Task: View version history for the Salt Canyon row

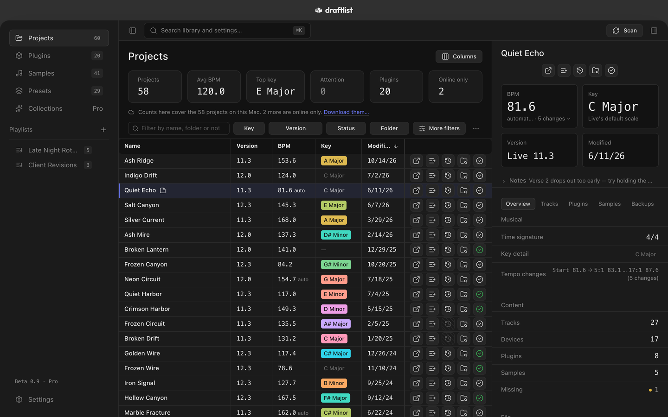Action: coord(448,205)
